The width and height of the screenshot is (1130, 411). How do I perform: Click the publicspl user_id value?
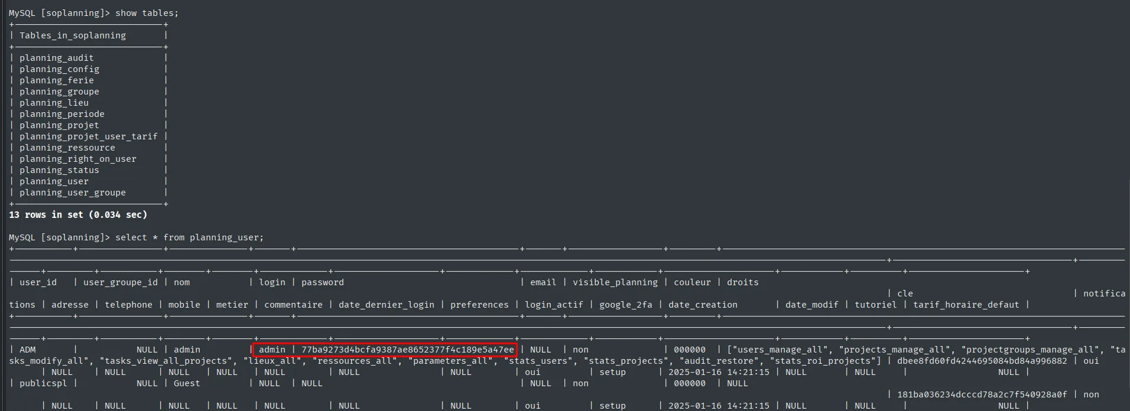(43, 383)
